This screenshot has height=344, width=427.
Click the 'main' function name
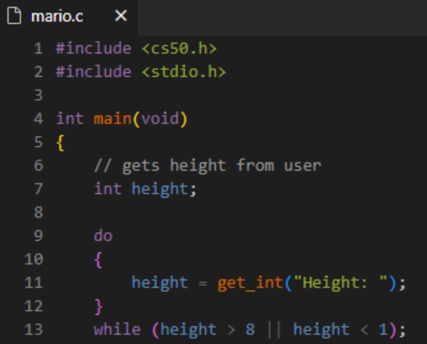(113, 119)
